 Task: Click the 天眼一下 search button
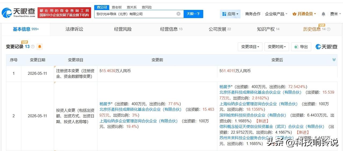click(x=193, y=14)
